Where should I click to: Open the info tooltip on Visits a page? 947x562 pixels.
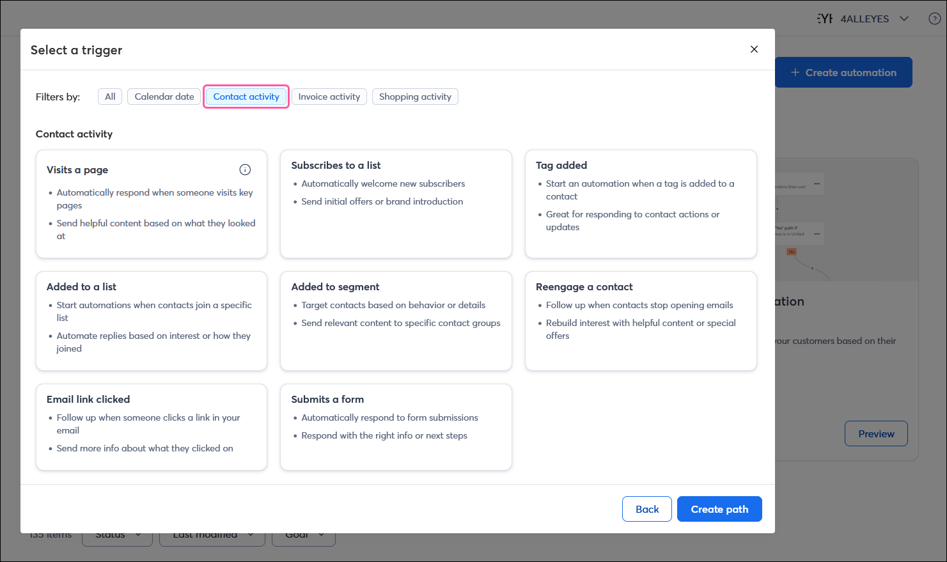click(245, 169)
